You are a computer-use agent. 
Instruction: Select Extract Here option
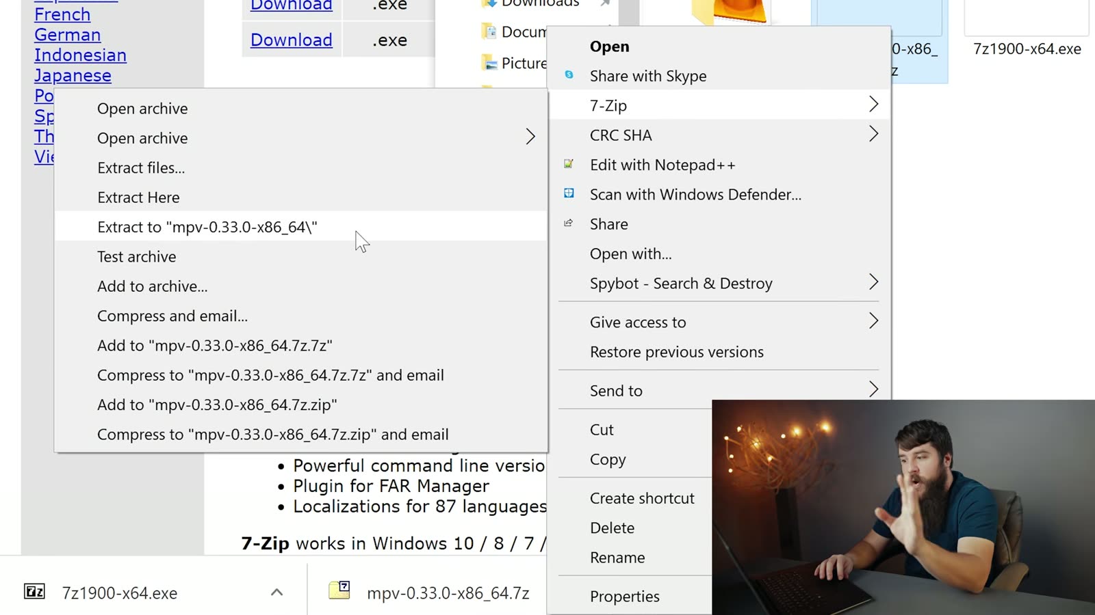[301, 197]
